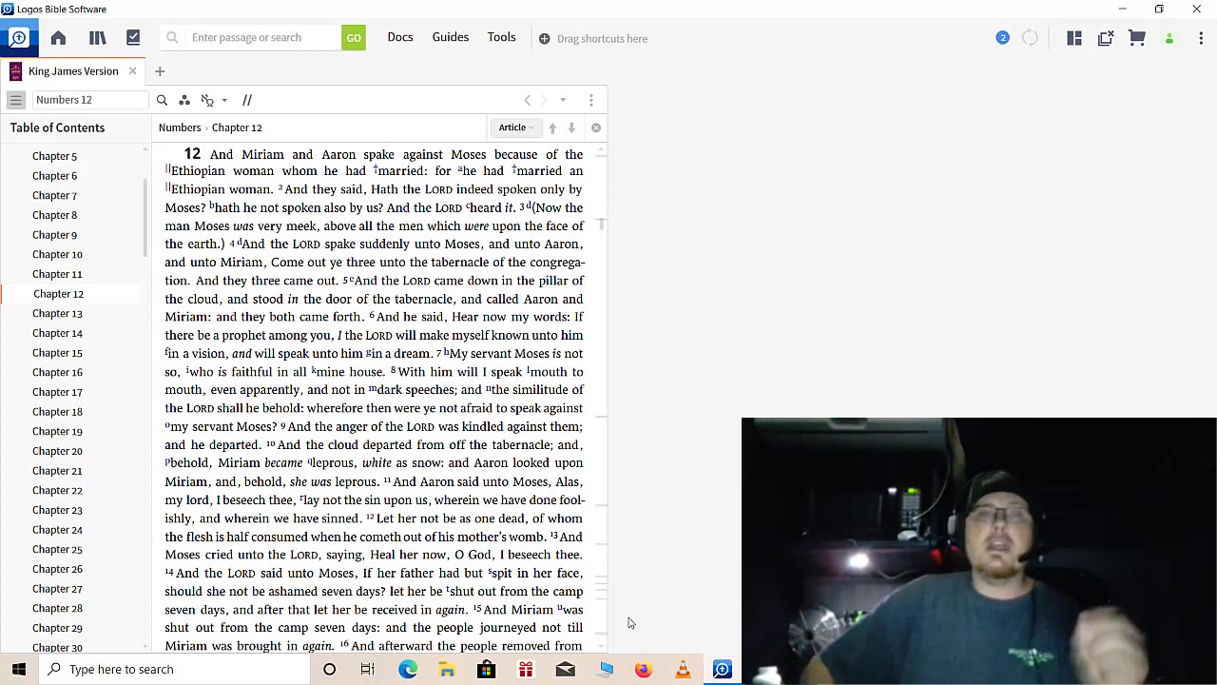Image resolution: width=1217 pixels, height=685 pixels.
Task: Launch Microsoft Edge from the taskbar
Action: point(408,669)
